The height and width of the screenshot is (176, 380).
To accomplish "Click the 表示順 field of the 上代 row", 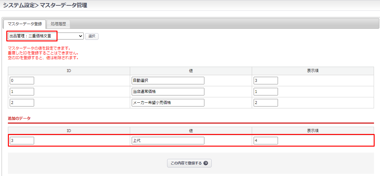I will pyautogui.click(x=266, y=141).
